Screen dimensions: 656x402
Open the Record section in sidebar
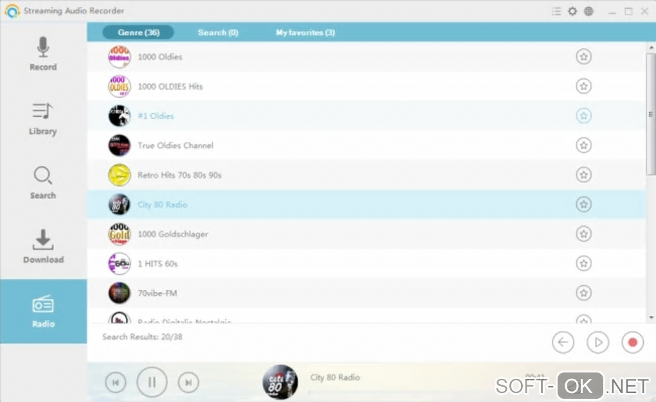tap(43, 55)
